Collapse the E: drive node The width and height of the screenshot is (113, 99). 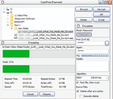click(4, 12)
